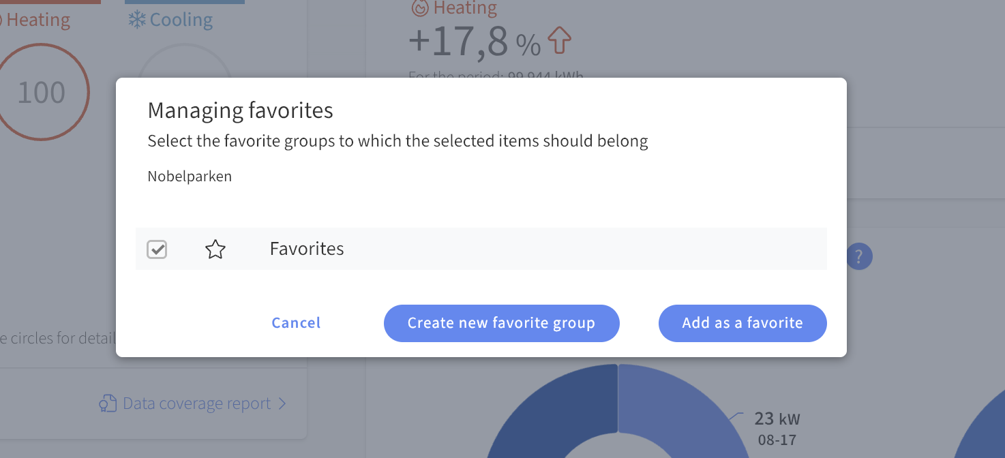The height and width of the screenshot is (458, 1005).
Task: Click Add as a favorite button
Action: [x=742, y=323]
